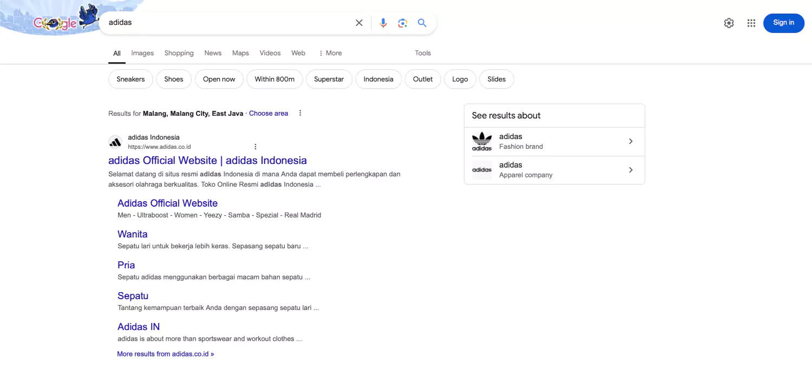This screenshot has height=370, width=812.
Task: Switch to Maps tab
Action: (240, 53)
